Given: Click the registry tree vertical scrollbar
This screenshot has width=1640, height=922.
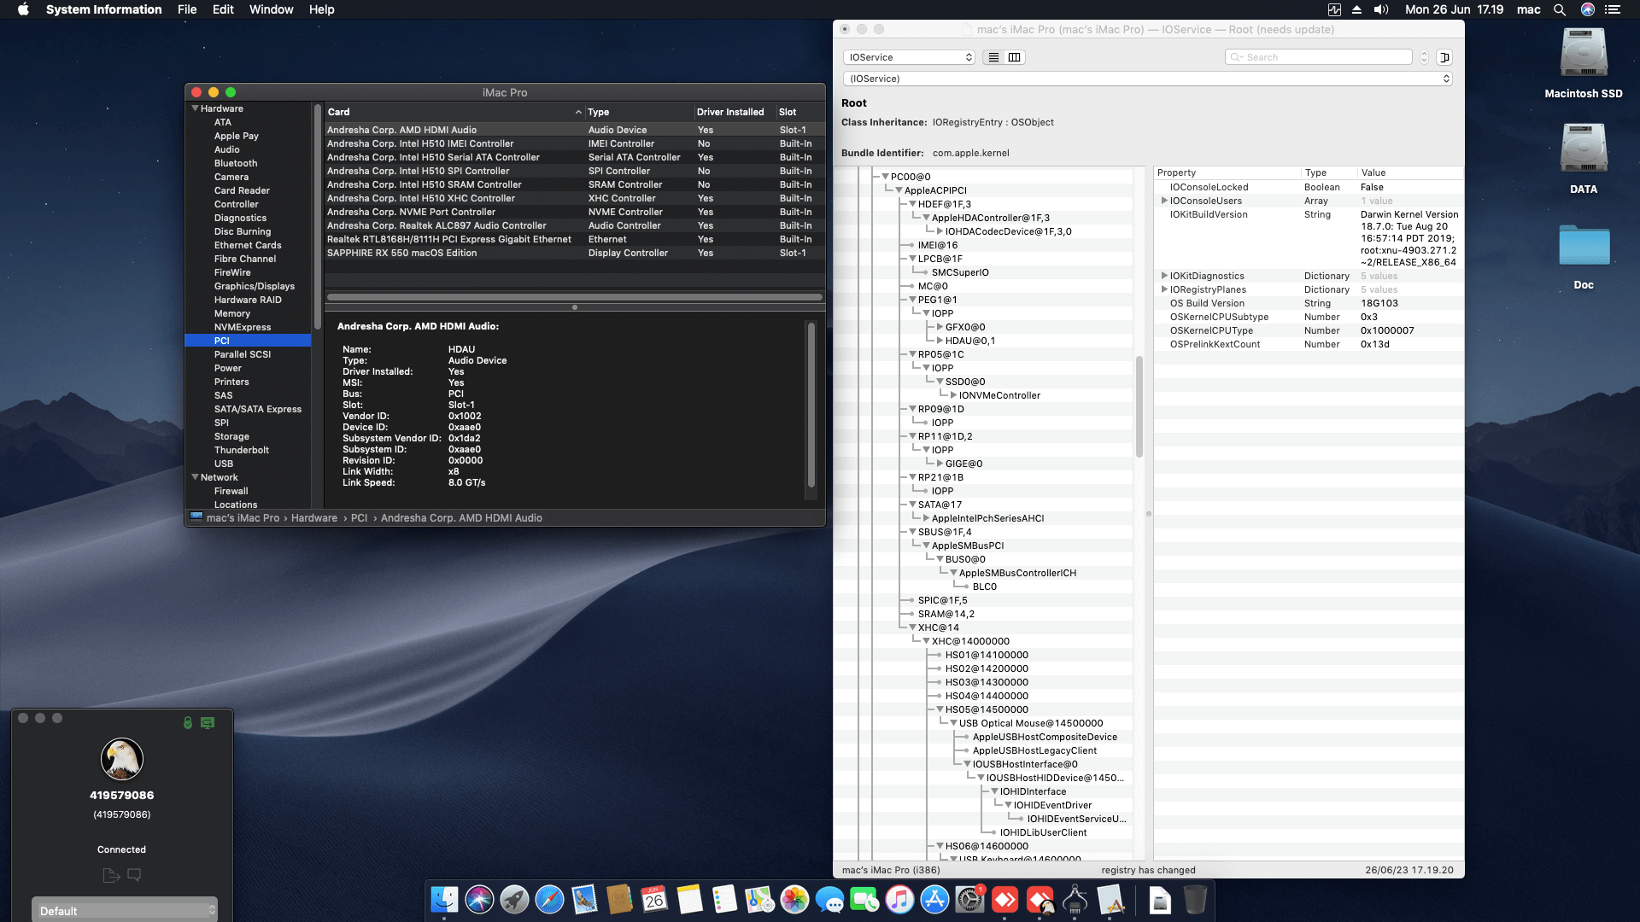Looking at the screenshot, I should 1139,406.
